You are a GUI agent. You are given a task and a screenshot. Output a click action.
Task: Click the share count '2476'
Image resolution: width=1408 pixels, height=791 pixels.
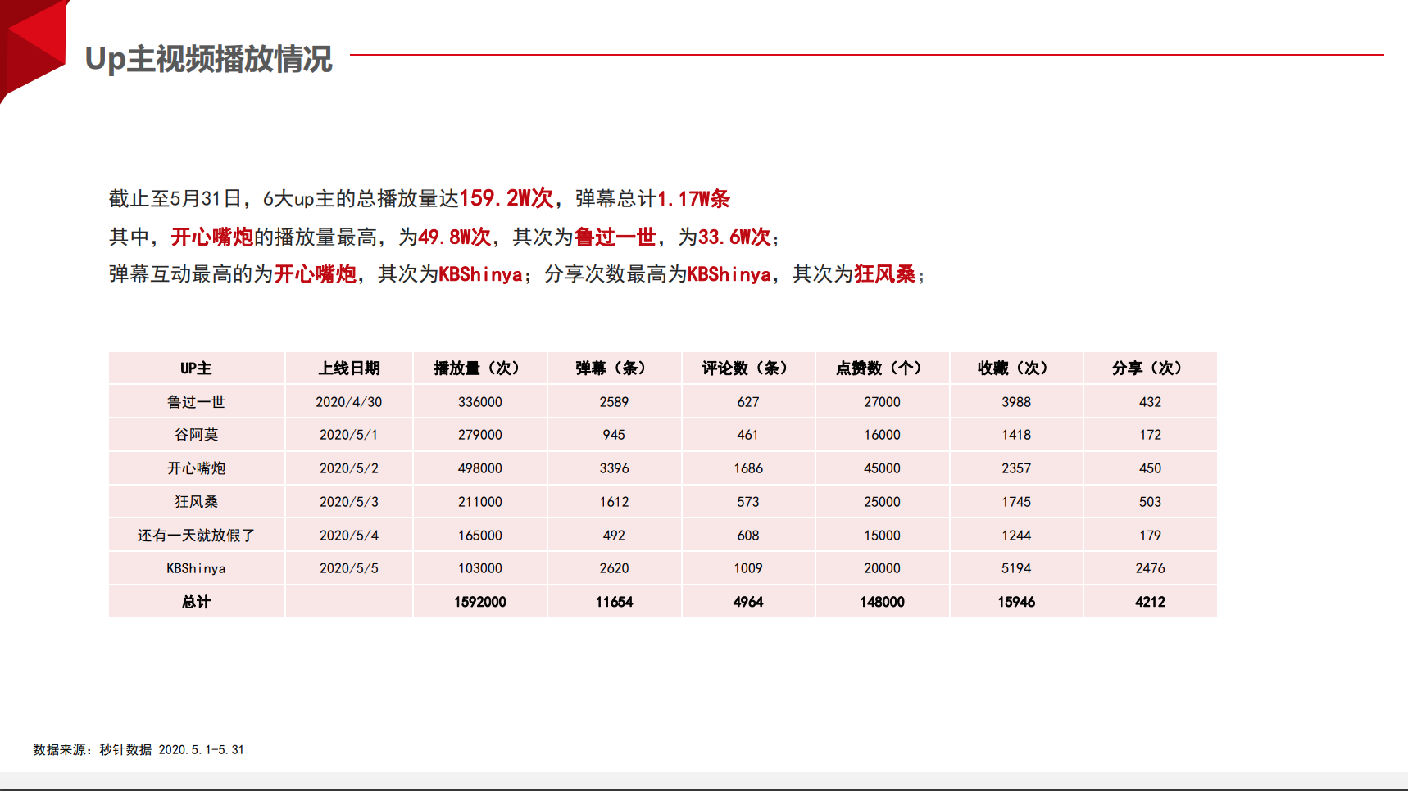point(1150,568)
